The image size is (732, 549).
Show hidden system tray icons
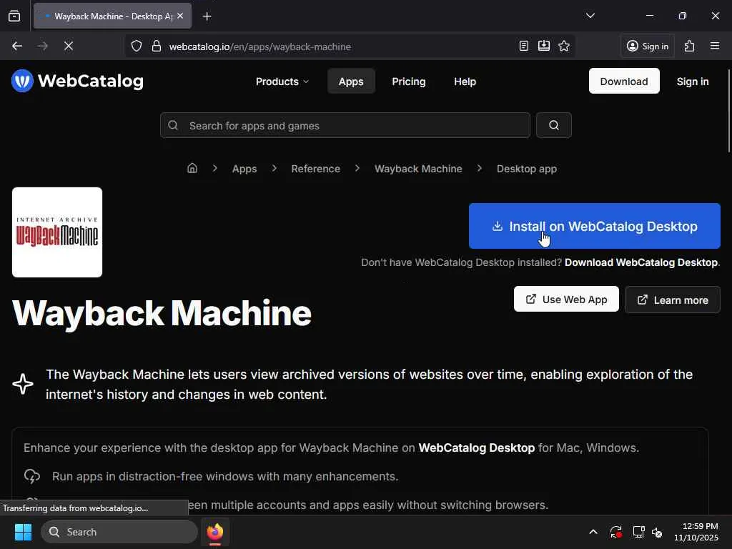click(x=593, y=532)
